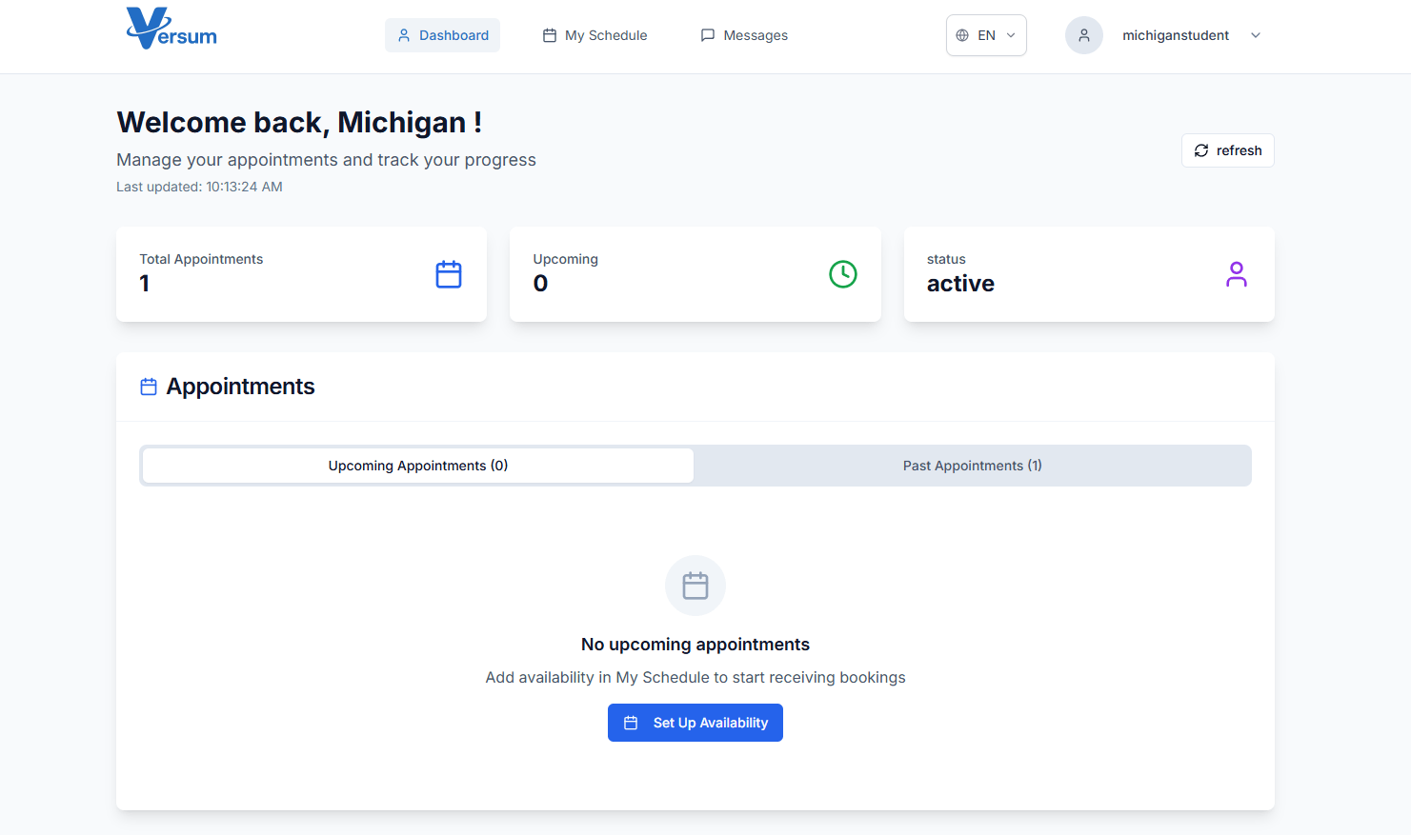Viewport: 1411px width, 835px height.
Task: Click the 'status' label in the status card
Action: click(x=946, y=259)
